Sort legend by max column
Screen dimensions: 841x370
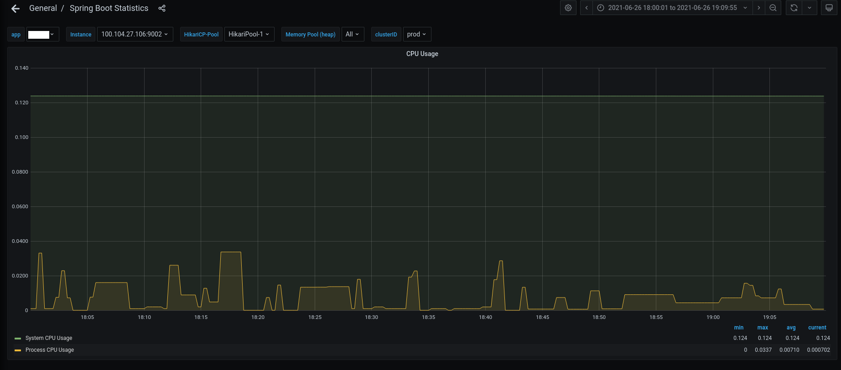(763, 328)
